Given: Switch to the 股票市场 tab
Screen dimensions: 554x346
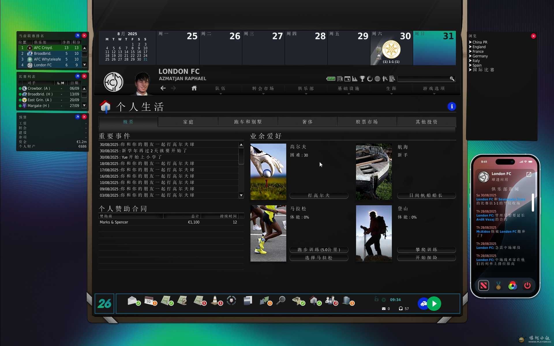Looking at the screenshot, I should [367, 122].
